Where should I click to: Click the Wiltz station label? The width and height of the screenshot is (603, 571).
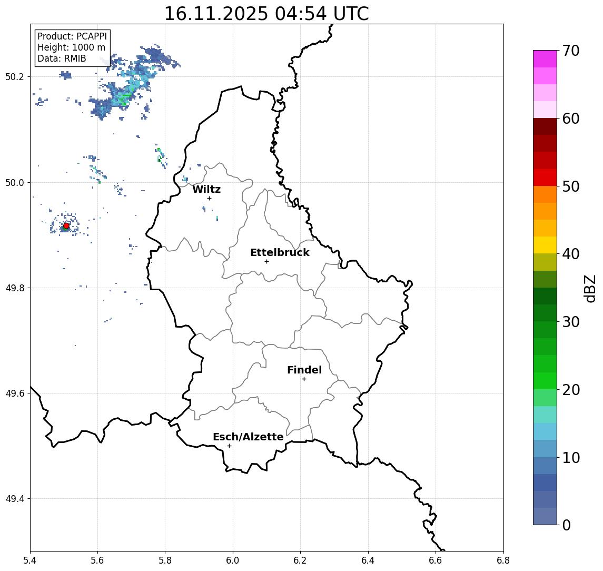pos(206,189)
